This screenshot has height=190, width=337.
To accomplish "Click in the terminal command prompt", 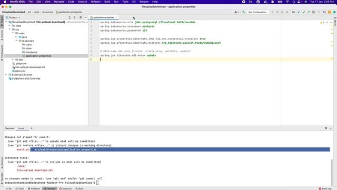I will [x=97, y=183].
